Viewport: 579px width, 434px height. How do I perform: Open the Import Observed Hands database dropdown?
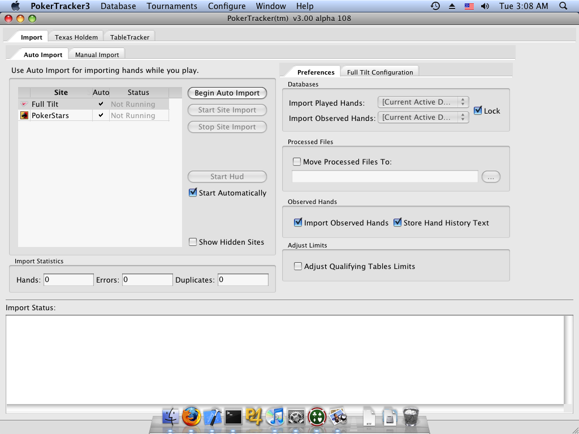point(423,118)
